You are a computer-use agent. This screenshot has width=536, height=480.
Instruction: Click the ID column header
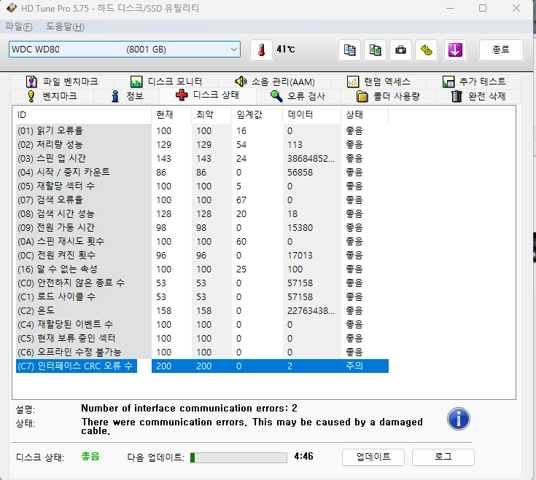[x=82, y=114]
